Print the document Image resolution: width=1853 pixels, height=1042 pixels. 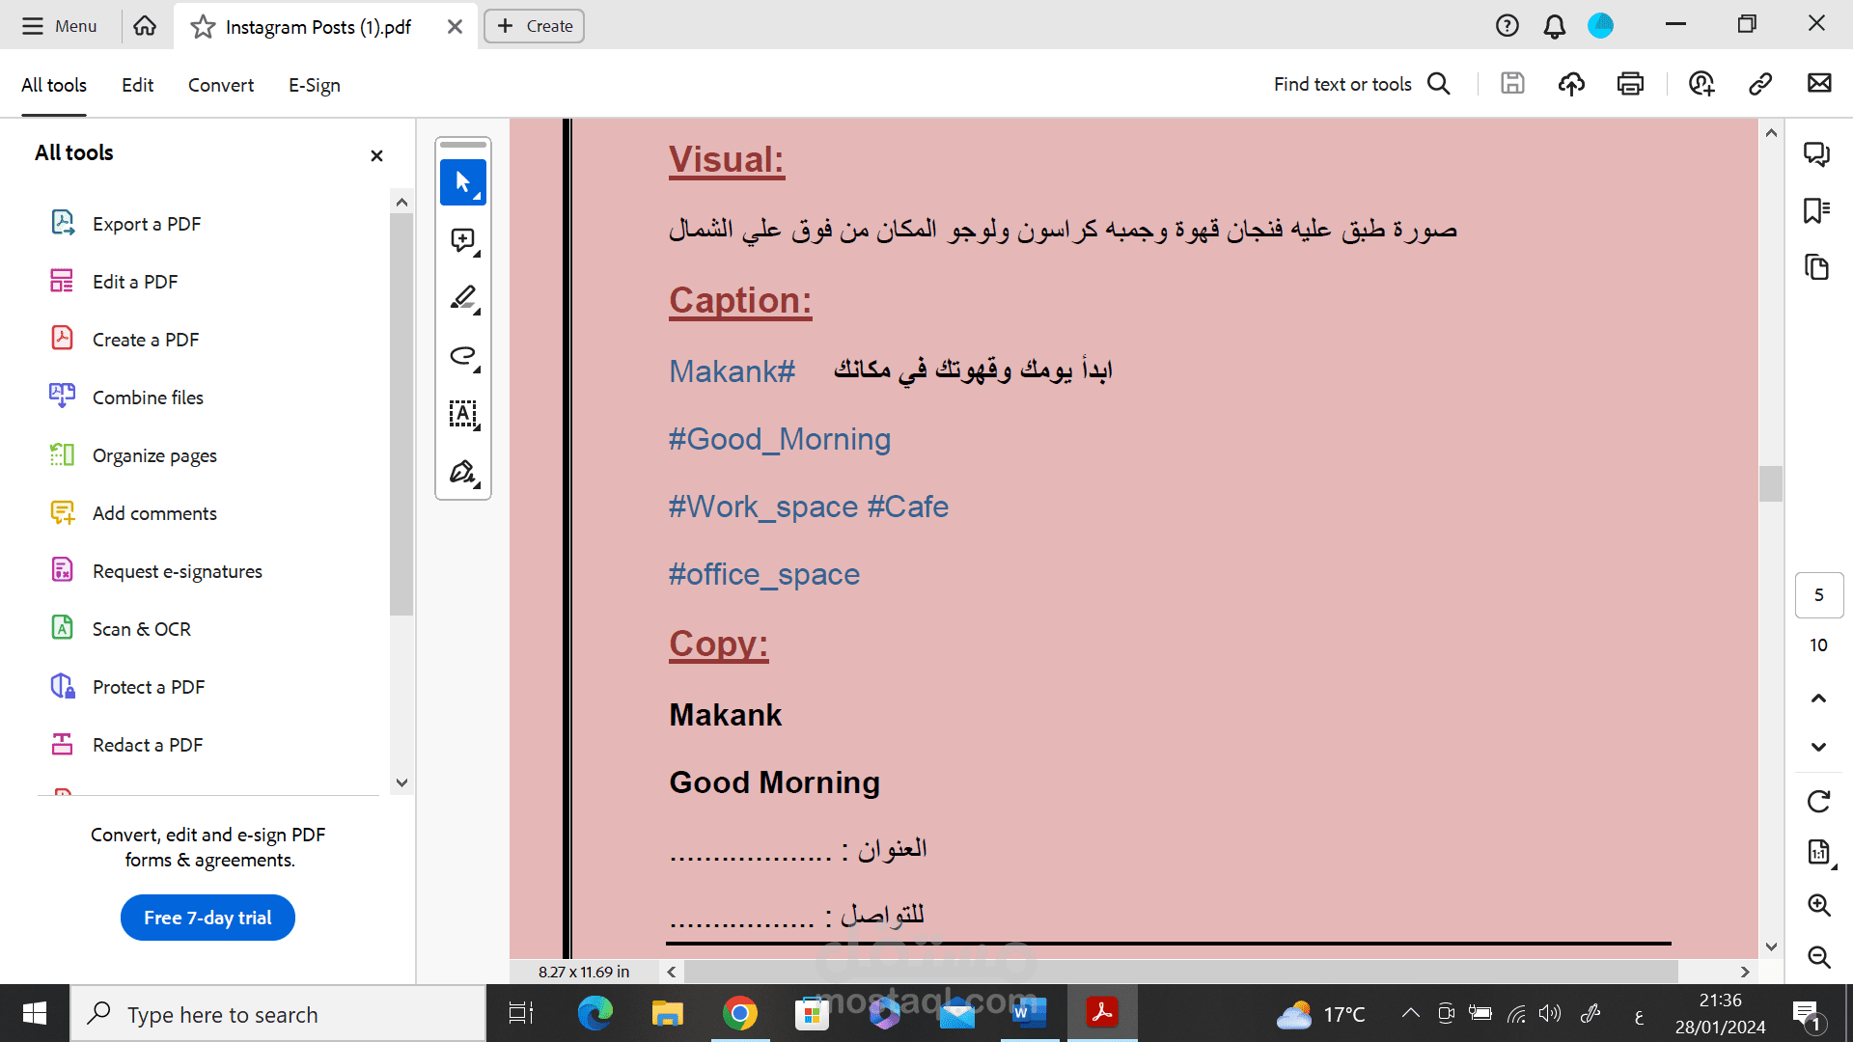pyautogui.click(x=1630, y=84)
